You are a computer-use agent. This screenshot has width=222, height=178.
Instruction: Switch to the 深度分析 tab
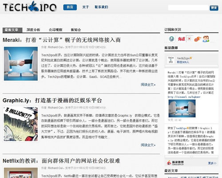click(x=33, y=30)
